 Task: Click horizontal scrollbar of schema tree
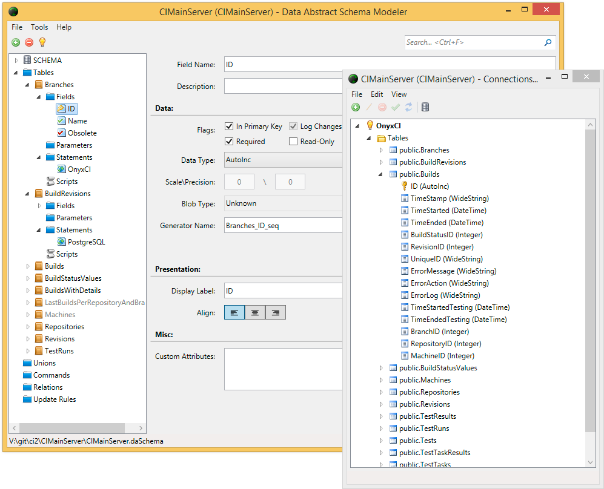click(72, 428)
